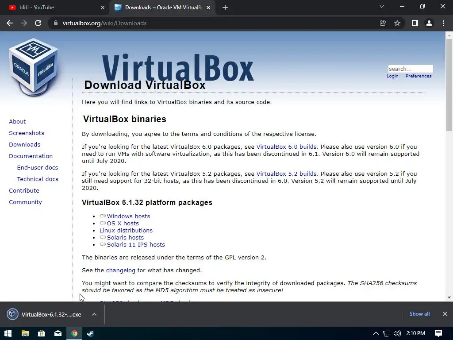
Task: Open a new browser tab
Action: pos(225,8)
